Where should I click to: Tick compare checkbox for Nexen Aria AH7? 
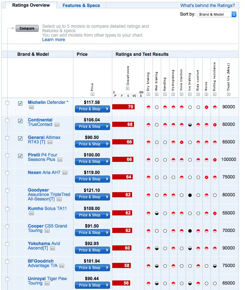click(x=7, y=173)
